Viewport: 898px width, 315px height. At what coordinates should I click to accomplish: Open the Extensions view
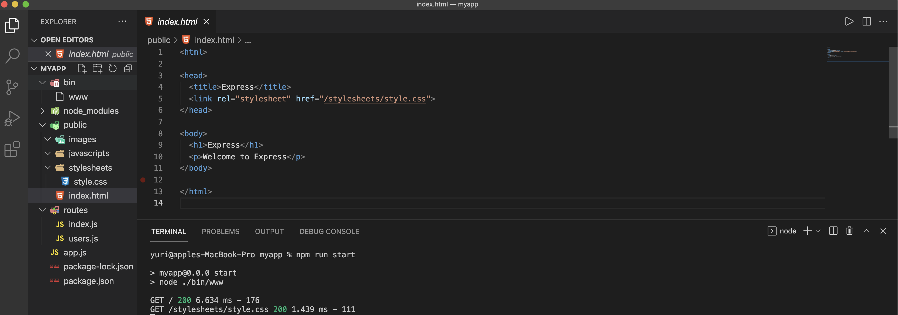pyautogui.click(x=12, y=149)
